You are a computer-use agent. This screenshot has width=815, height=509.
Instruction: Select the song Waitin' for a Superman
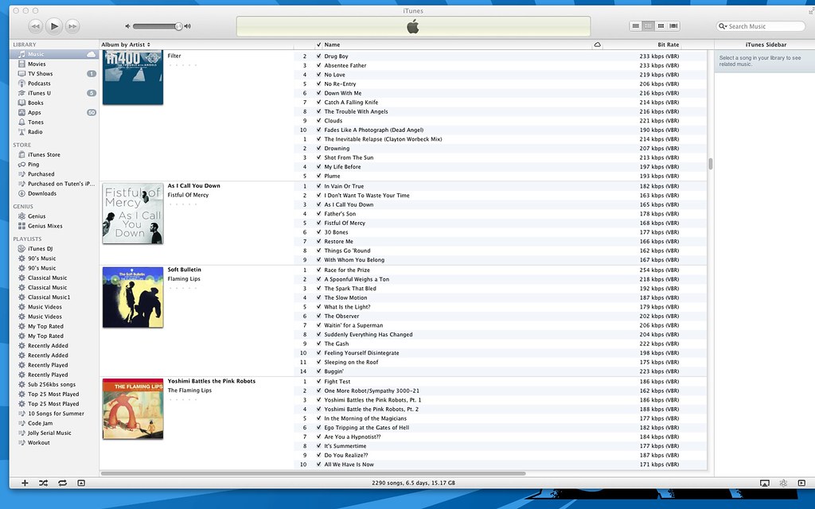[353, 325]
